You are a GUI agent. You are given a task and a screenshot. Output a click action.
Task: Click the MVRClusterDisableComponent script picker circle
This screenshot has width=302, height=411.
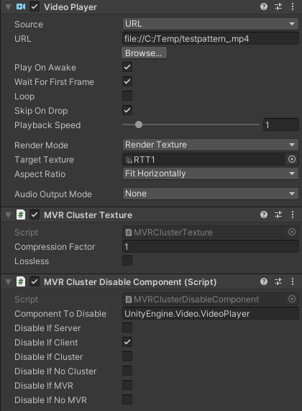[x=292, y=299]
